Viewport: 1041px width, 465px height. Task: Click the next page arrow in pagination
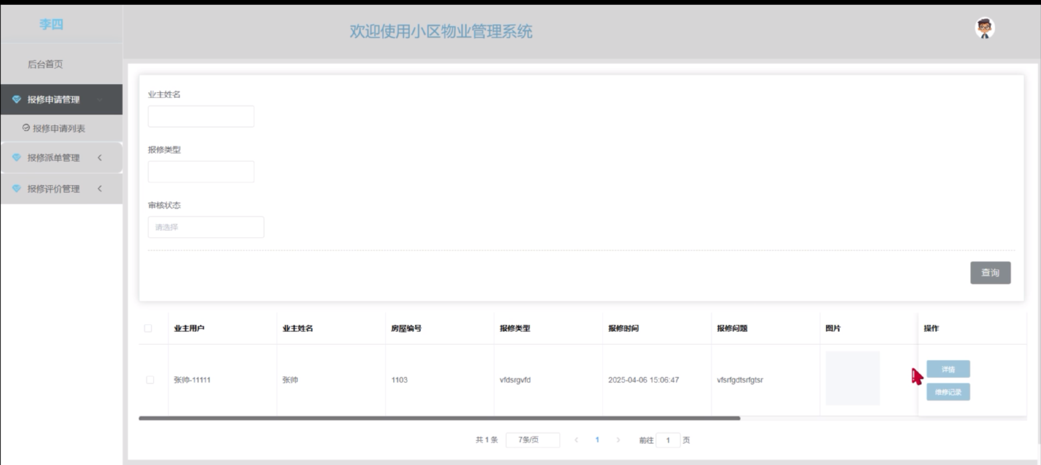619,440
